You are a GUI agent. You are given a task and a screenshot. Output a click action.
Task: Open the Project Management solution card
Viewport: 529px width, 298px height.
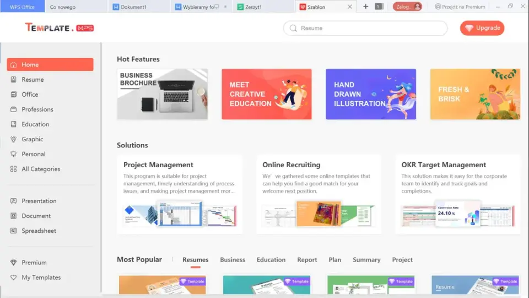180,195
